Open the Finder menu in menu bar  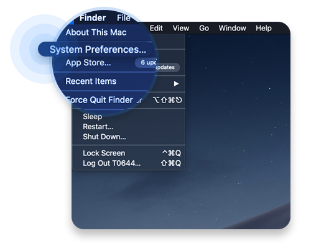pos(93,18)
